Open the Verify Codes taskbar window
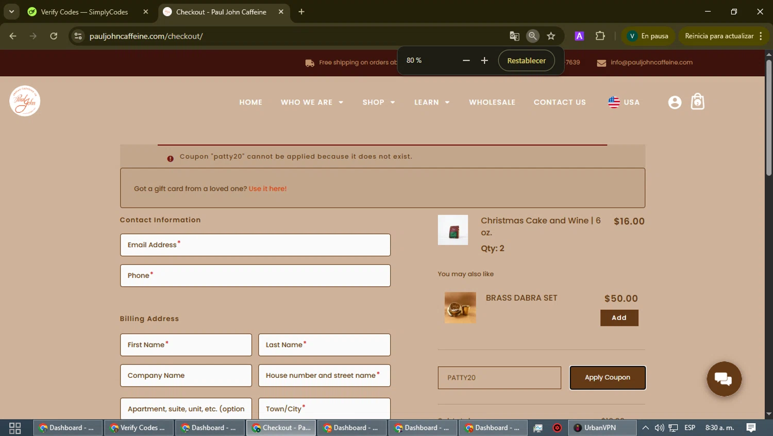The image size is (773, 436). (x=139, y=428)
